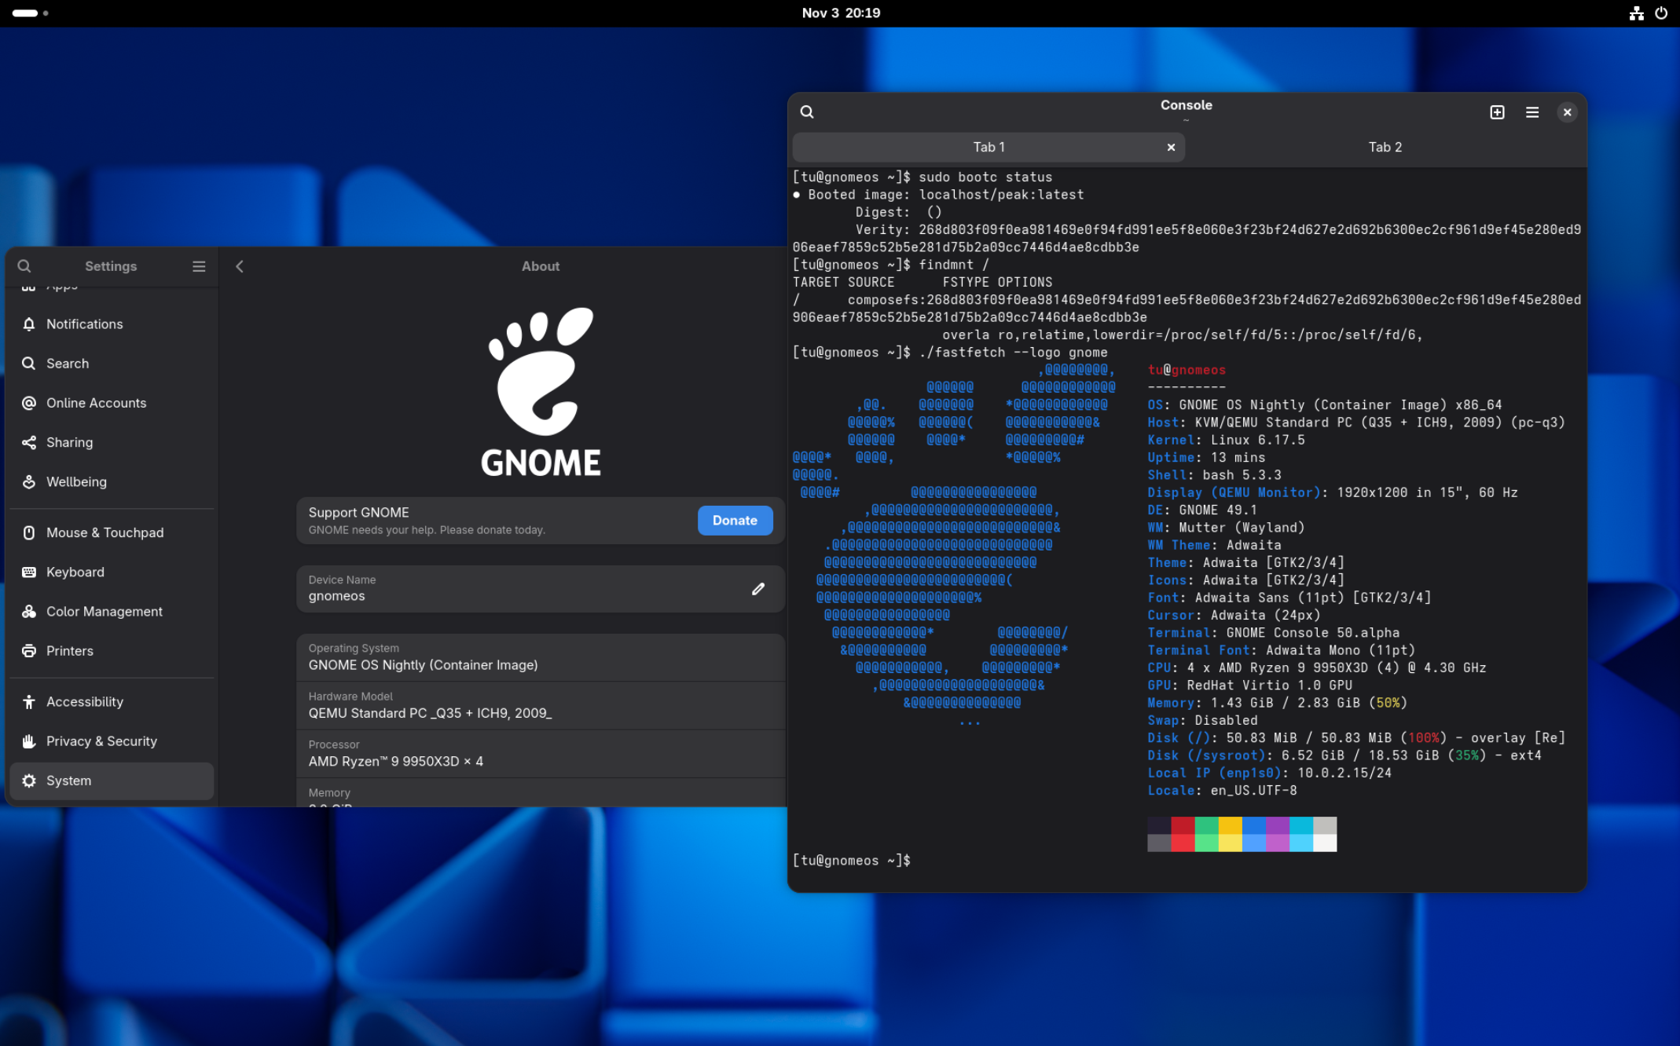This screenshot has height=1046, width=1680.
Task: Click the Console search icon
Action: coord(807,112)
